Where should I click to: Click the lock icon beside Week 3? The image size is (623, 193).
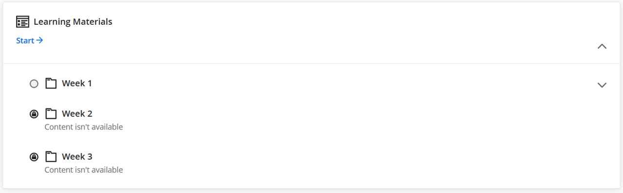pyautogui.click(x=34, y=157)
